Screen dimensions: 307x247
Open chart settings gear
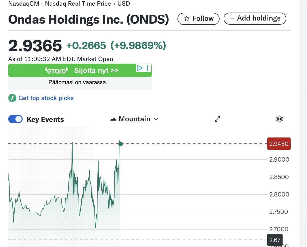[x=279, y=119]
